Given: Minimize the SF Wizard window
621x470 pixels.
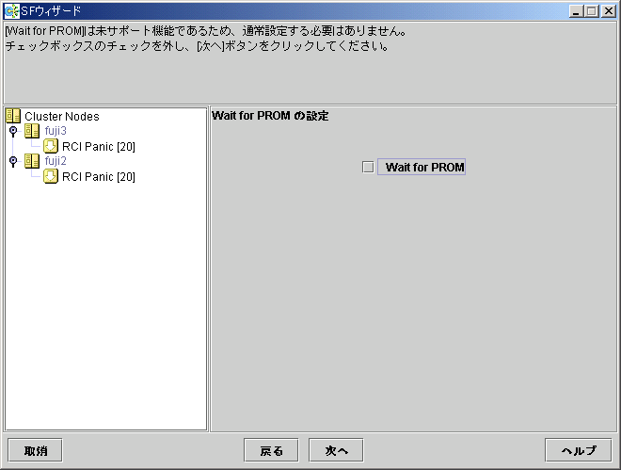Looking at the screenshot, I should tap(576, 11).
